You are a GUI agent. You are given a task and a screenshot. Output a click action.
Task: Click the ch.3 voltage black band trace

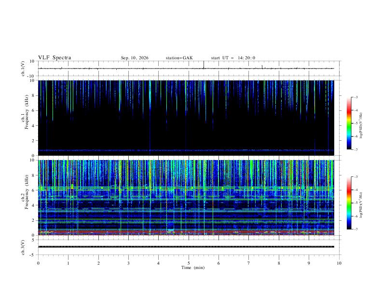pos(186,247)
